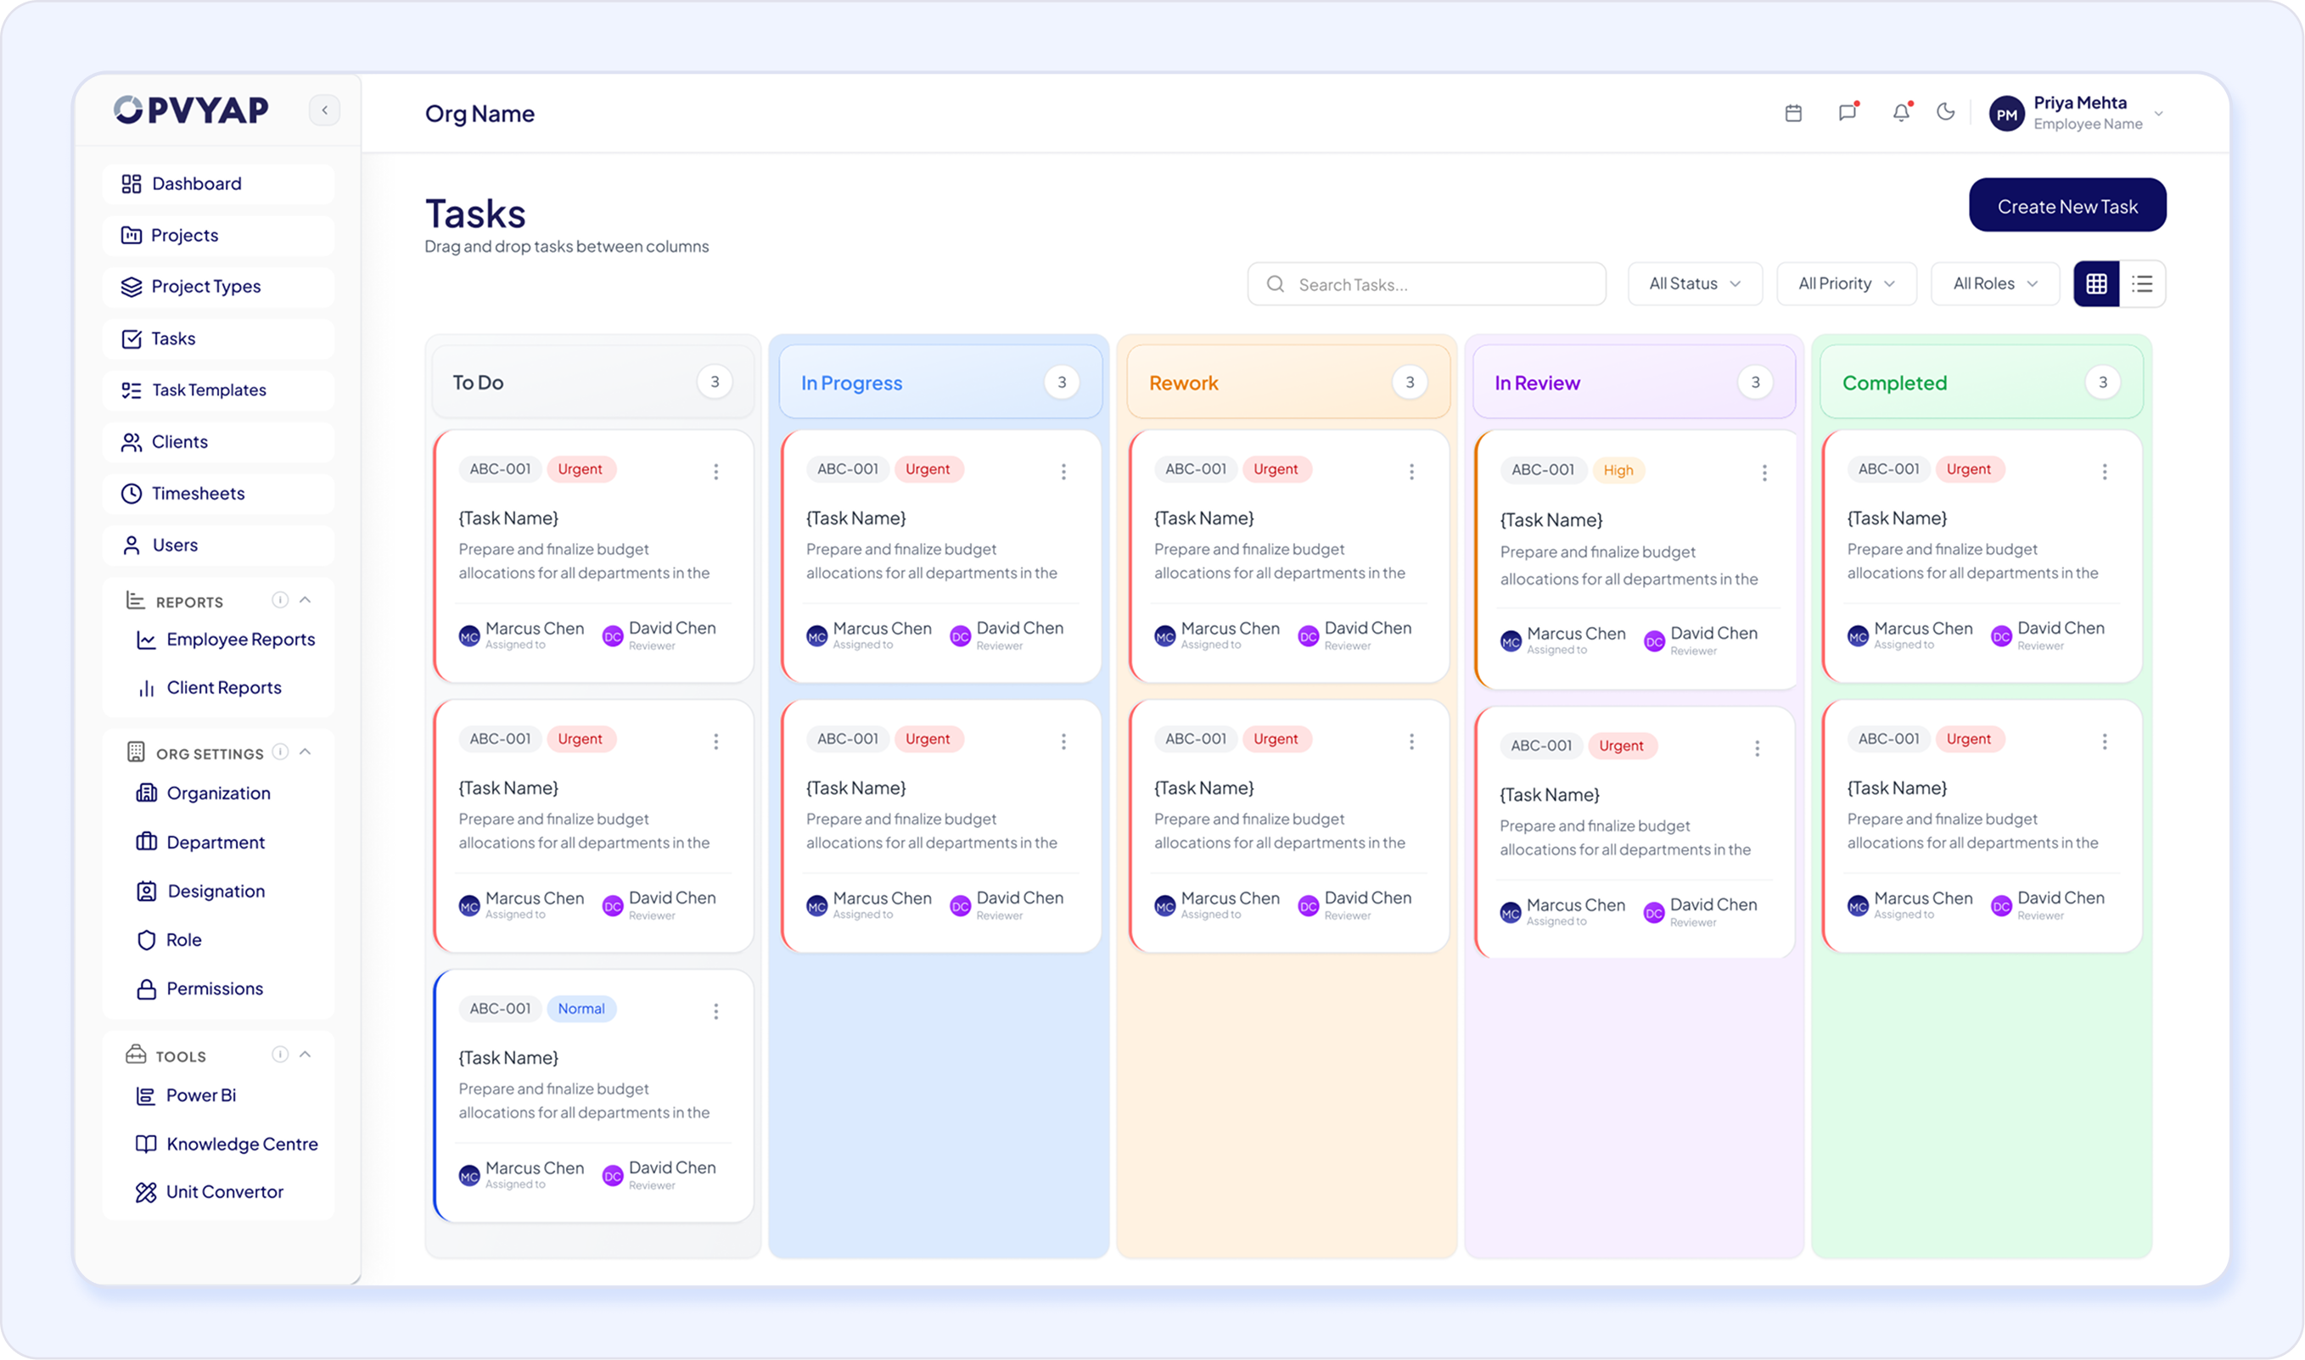The width and height of the screenshot is (2305, 1360).
Task: Open the All Roles dropdown
Action: pos(1994,284)
